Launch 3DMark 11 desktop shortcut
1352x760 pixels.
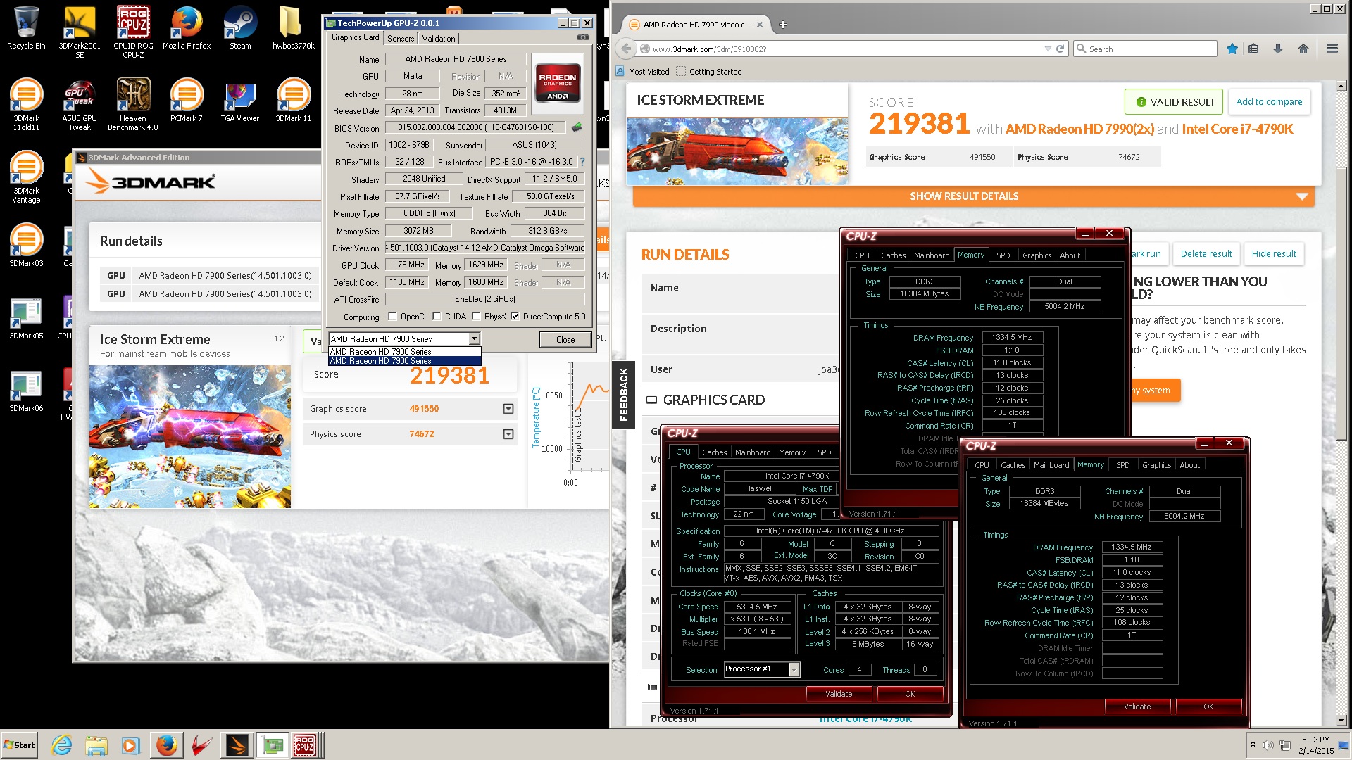coord(293,101)
